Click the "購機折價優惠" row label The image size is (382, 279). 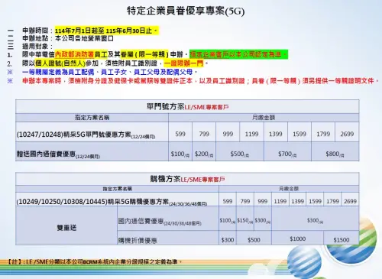click(138, 240)
